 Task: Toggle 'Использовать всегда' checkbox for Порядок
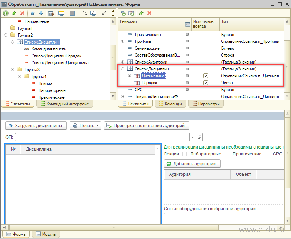206,82
